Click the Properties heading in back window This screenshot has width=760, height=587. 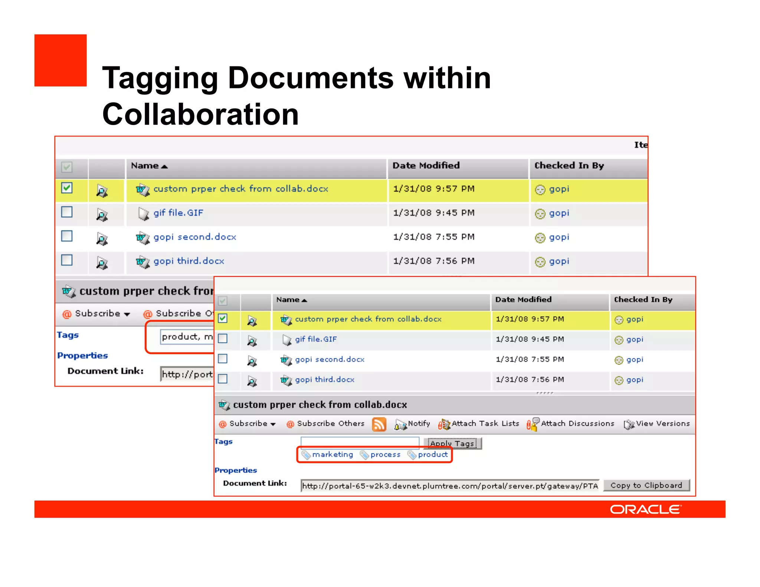pyautogui.click(x=82, y=355)
